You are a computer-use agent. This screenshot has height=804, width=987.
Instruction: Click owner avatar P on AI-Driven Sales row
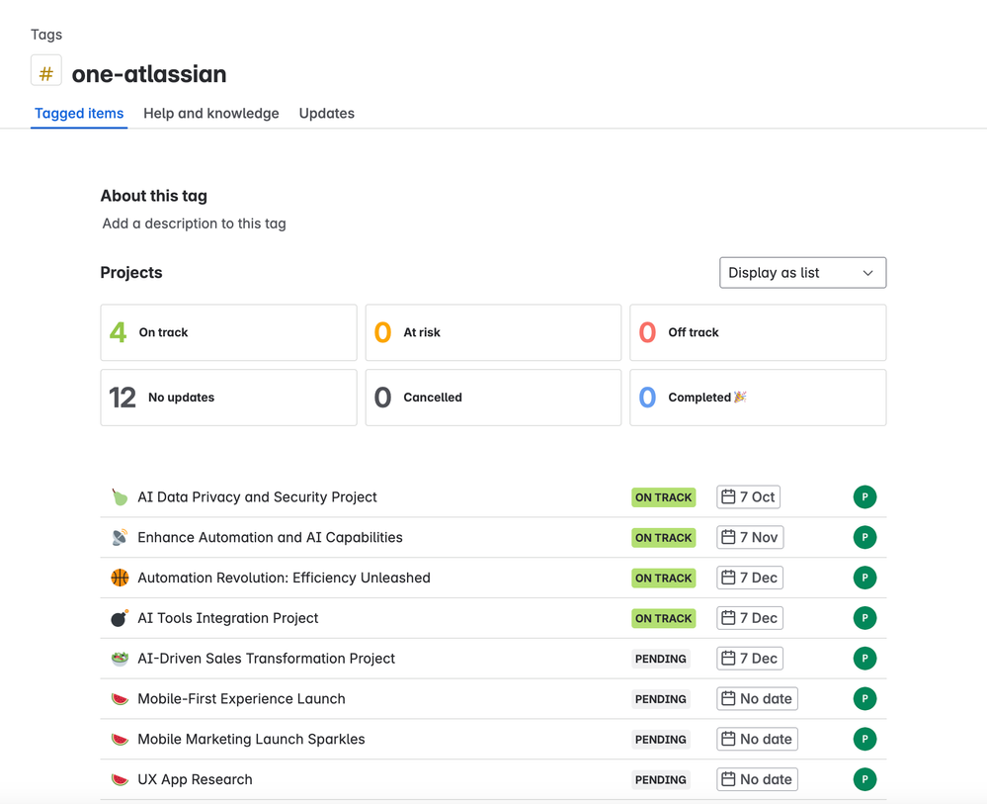coord(864,659)
